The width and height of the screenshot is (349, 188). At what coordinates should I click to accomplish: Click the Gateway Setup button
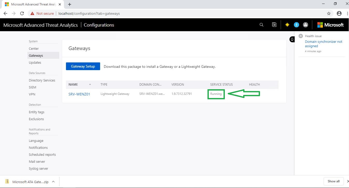click(x=83, y=66)
